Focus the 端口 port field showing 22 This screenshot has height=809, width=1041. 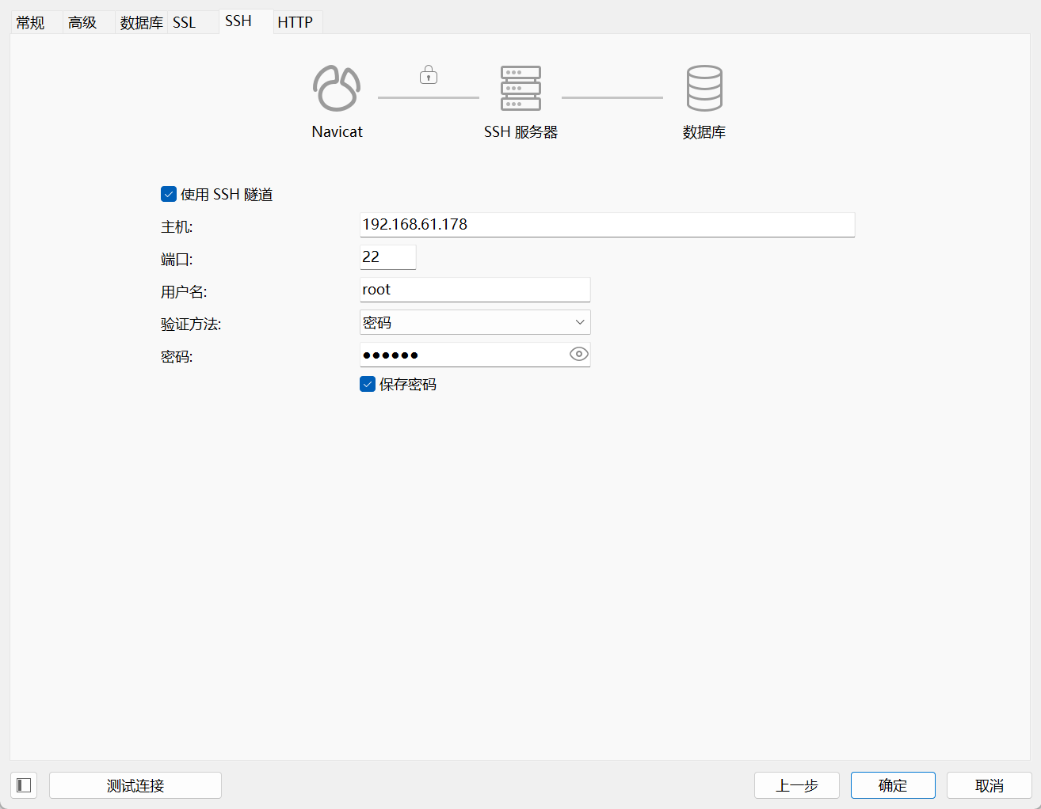click(x=388, y=257)
